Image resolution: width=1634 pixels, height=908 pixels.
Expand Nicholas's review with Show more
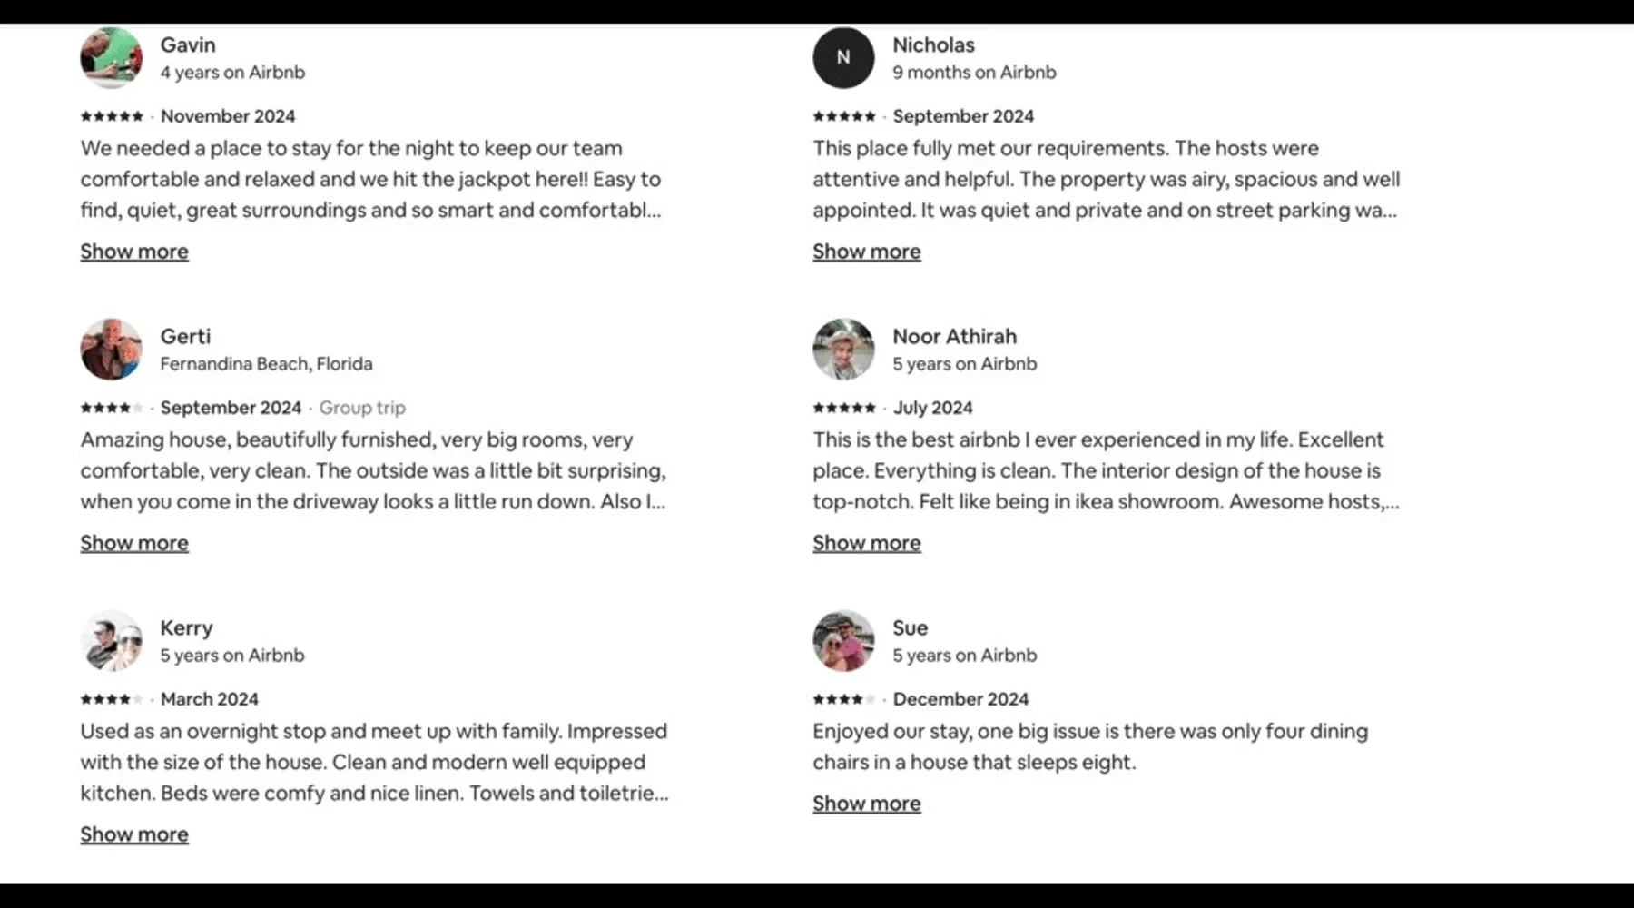click(866, 252)
